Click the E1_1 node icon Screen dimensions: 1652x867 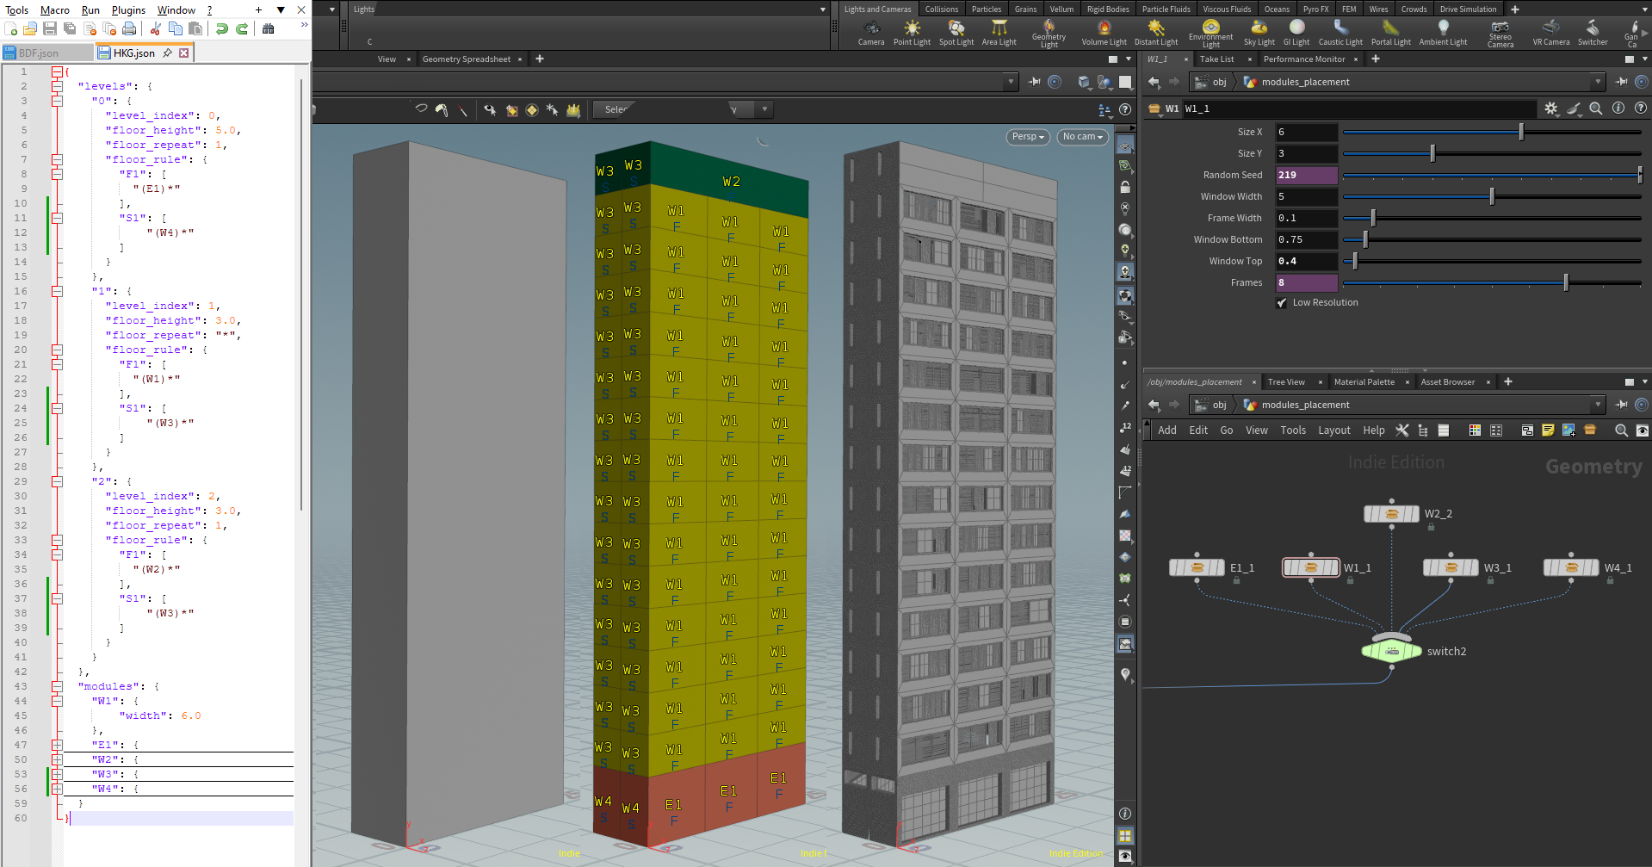tap(1197, 567)
